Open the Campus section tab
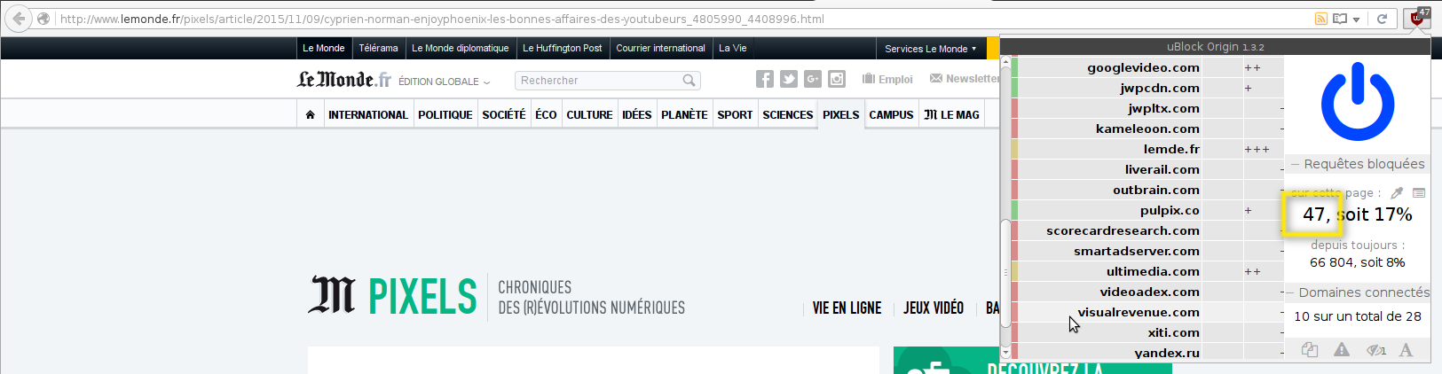This screenshot has height=374, width=1442. 892,115
